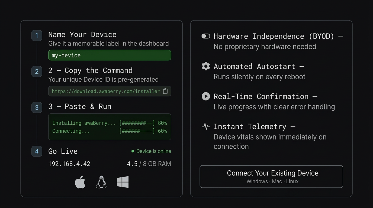373x208 pixels.
Task: Select the Go Live step
Action: [63, 151]
